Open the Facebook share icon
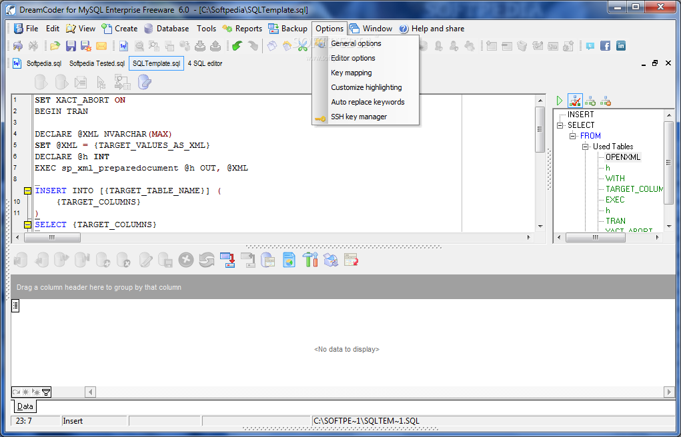Viewport: 681px width, 437px height. [606, 45]
